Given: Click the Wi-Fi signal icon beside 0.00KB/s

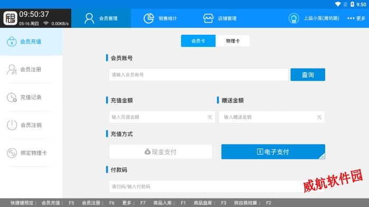Looking at the screenshot, I should click(x=46, y=24).
